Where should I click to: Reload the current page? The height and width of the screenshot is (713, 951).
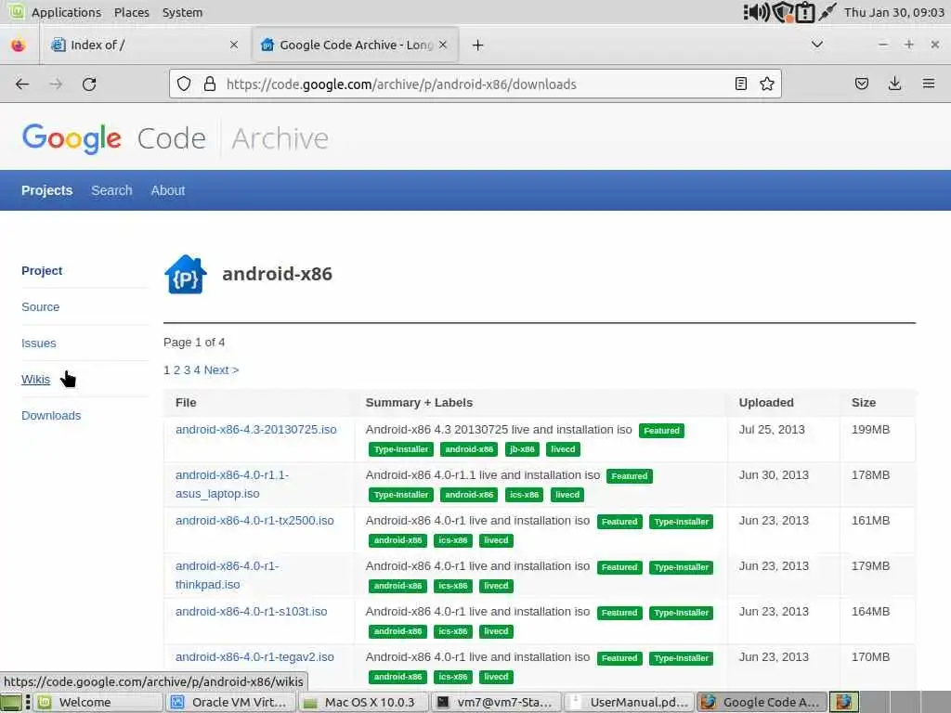[89, 84]
